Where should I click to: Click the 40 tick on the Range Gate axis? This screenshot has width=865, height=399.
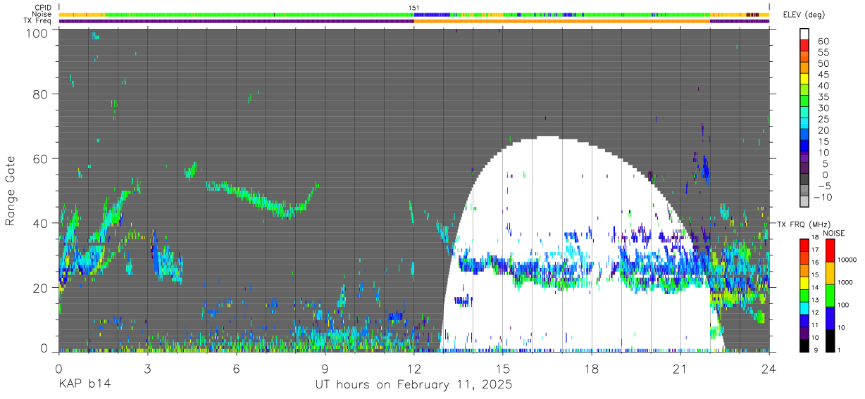coord(41,223)
